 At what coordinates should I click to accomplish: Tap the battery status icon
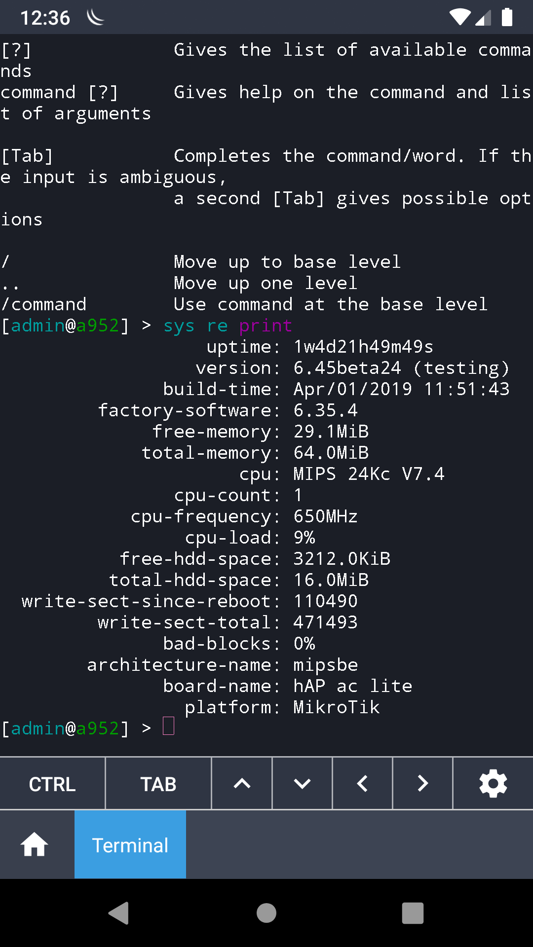[x=507, y=17]
